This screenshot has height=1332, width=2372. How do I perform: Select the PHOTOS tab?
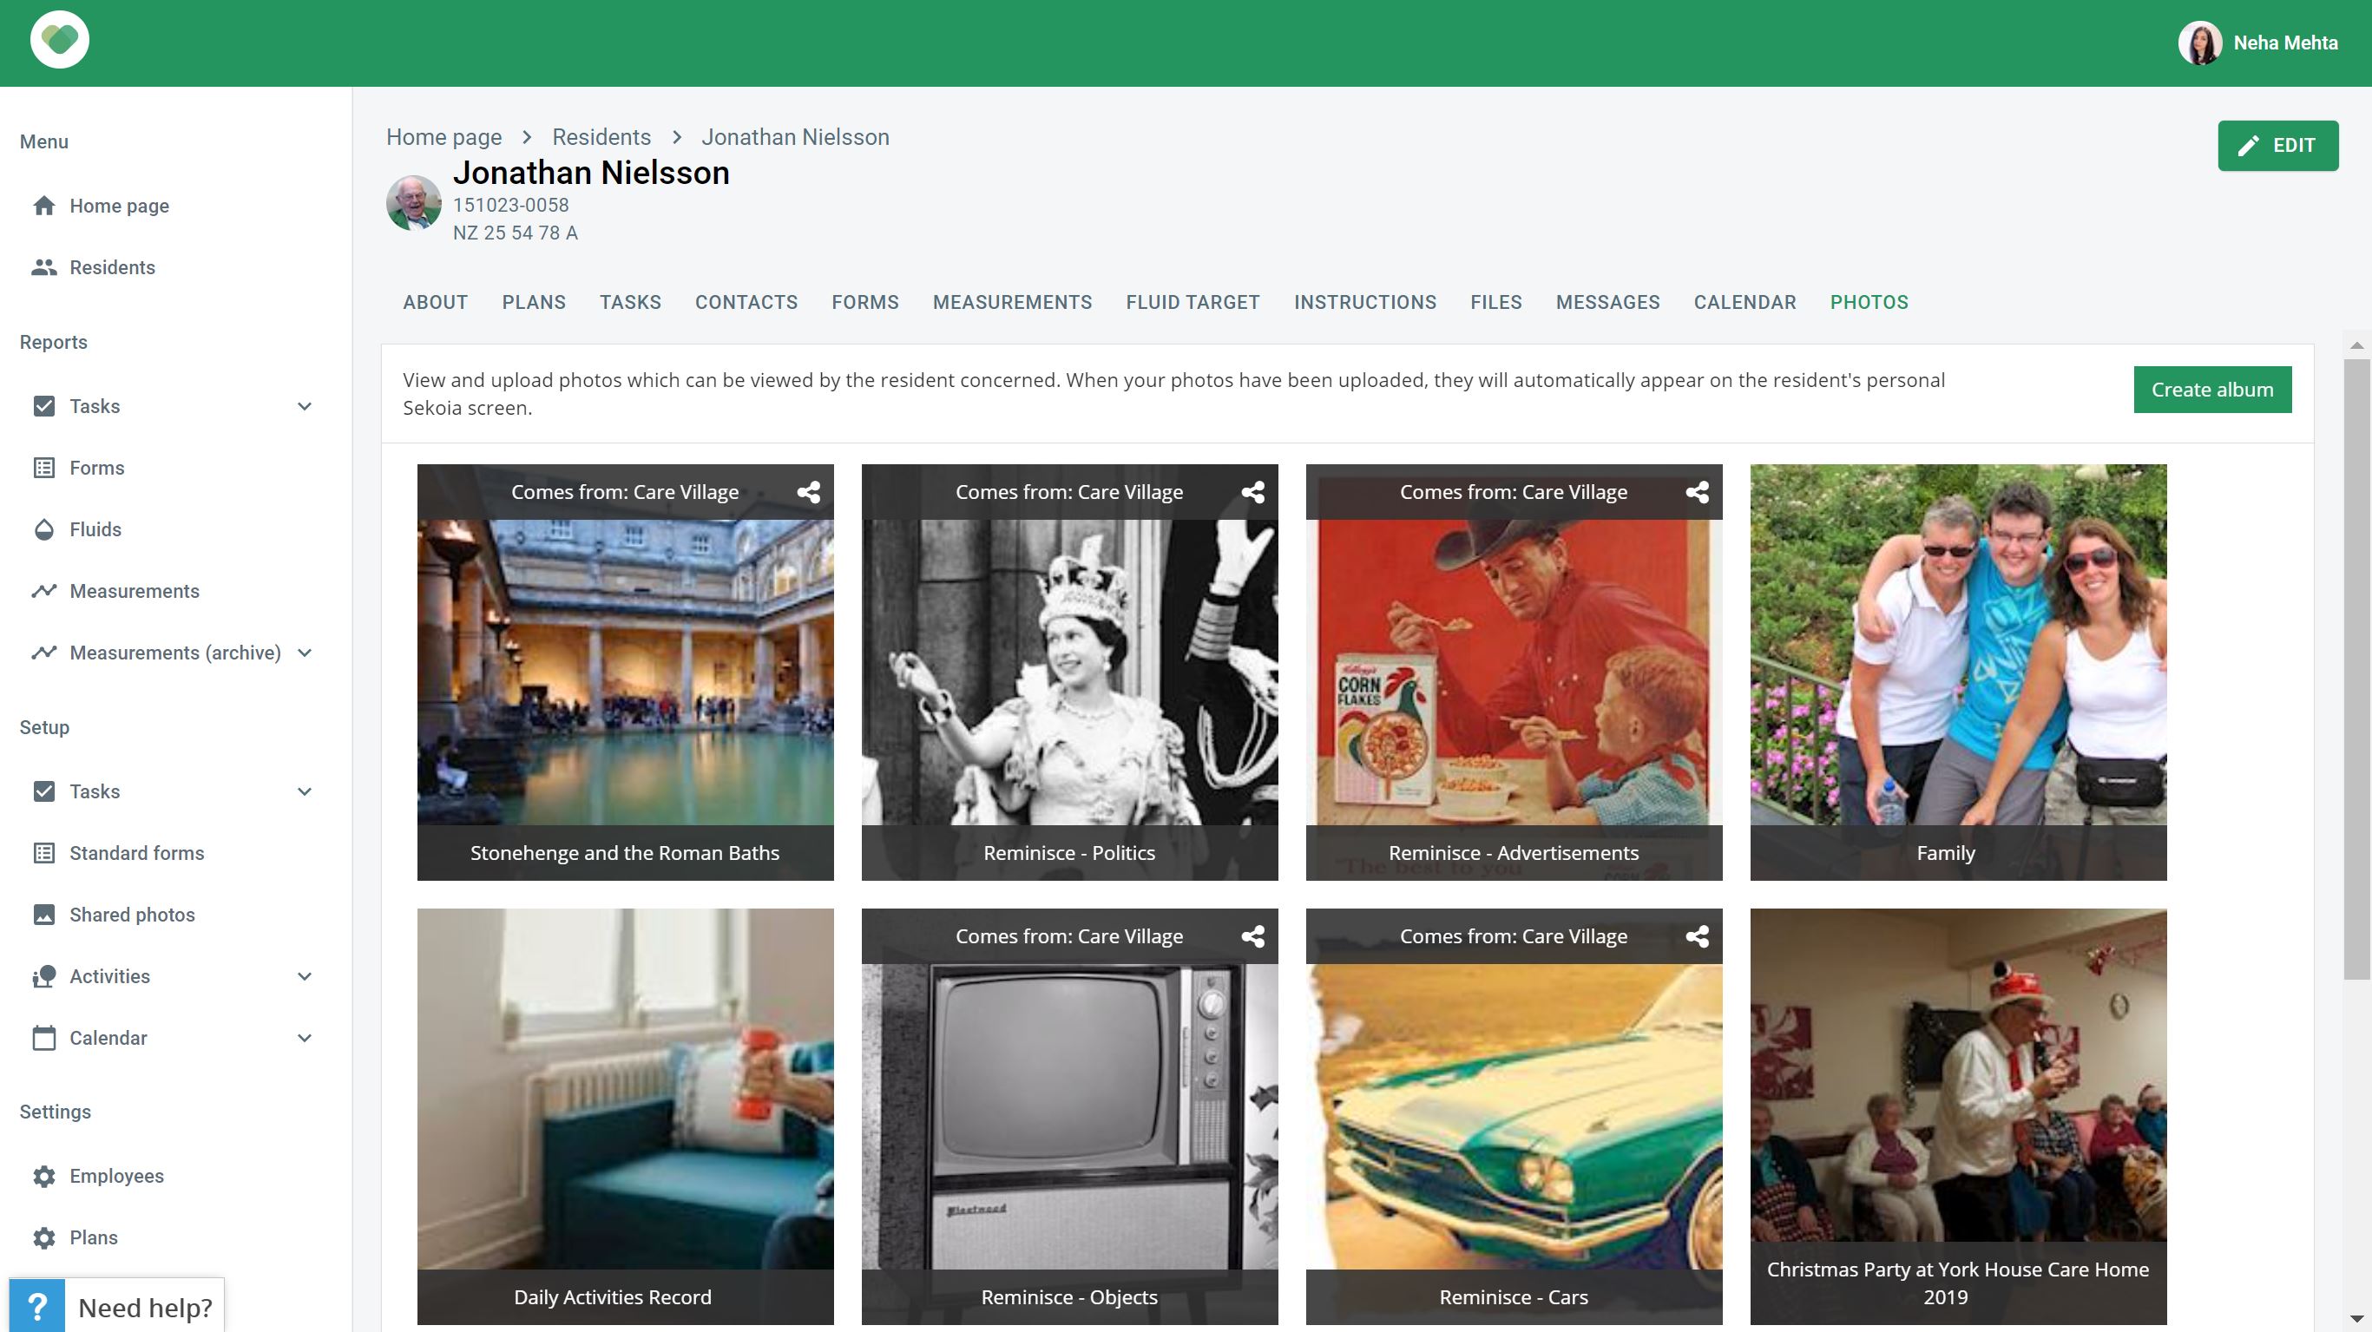[1870, 302]
